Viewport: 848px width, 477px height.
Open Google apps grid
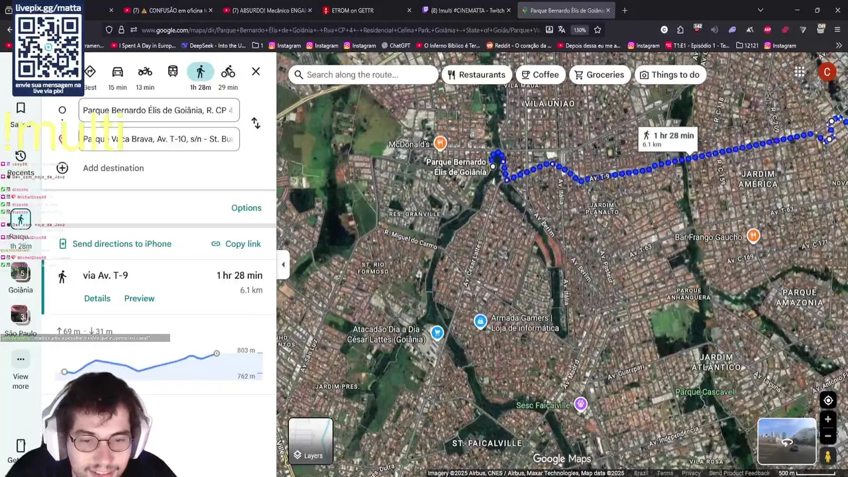tap(800, 72)
